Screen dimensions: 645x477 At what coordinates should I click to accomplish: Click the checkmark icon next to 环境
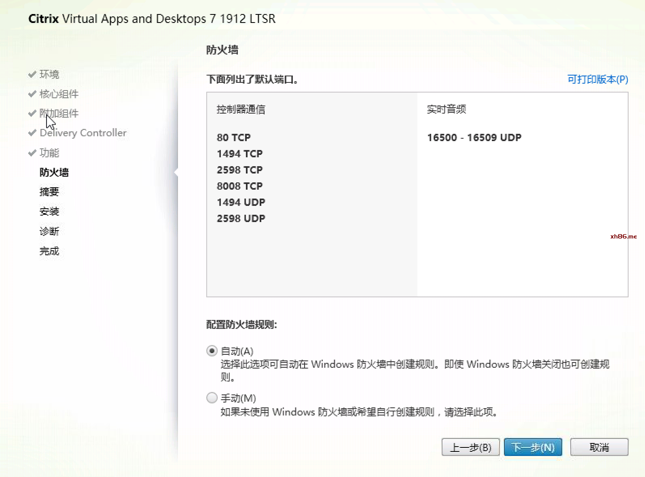pyautogui.click(x=32, y=74)
